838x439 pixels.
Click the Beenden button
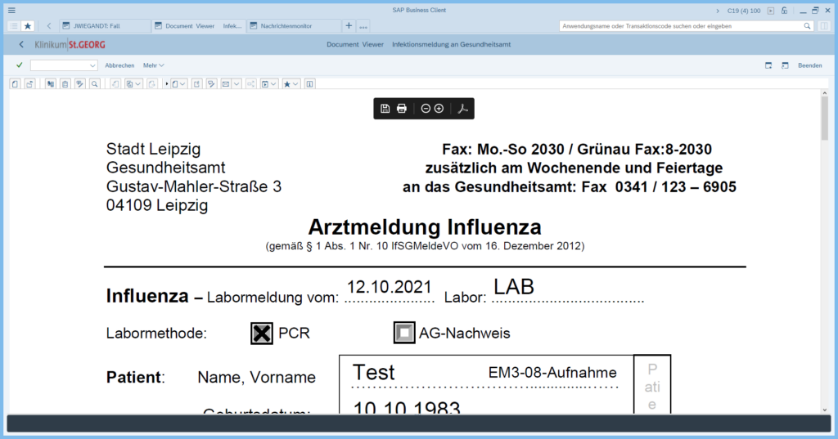(x=809, y=65)
